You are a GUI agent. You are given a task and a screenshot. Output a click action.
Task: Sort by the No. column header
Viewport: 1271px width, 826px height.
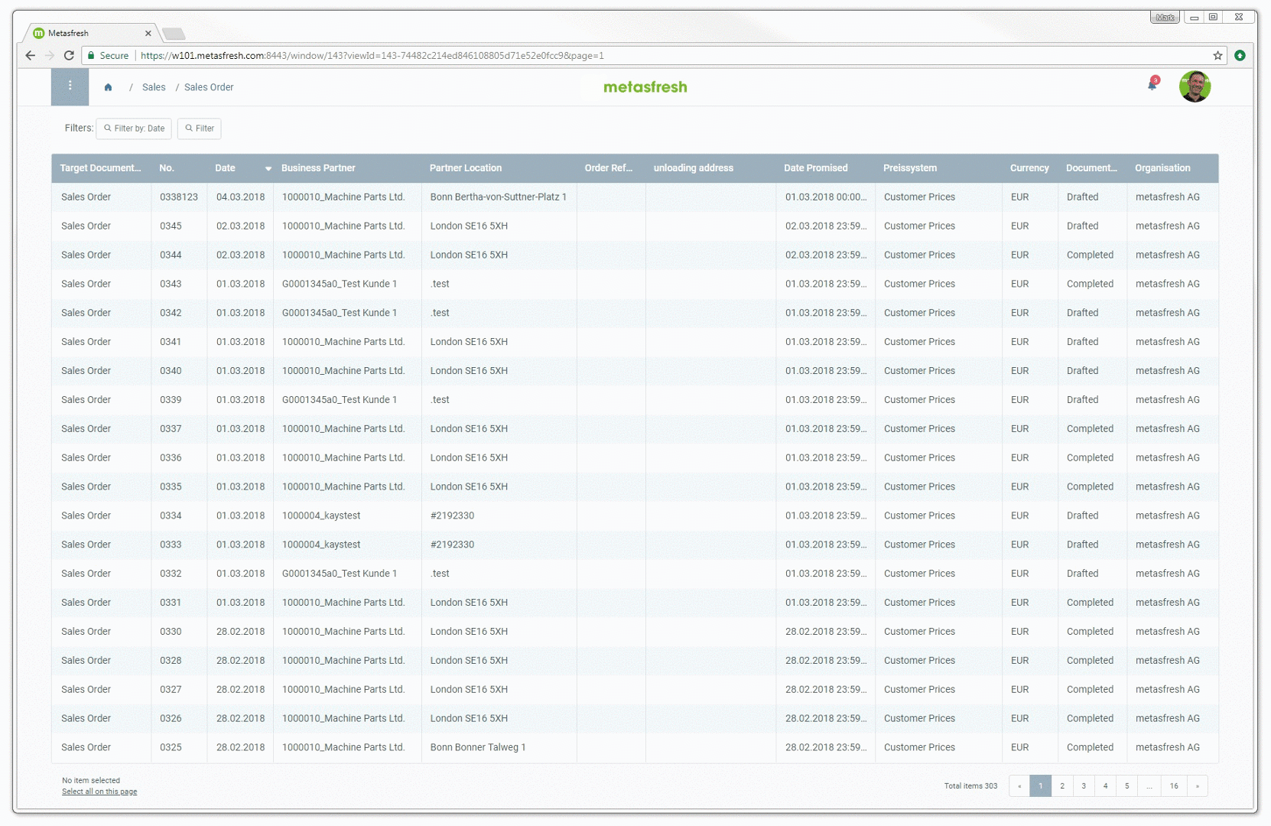pos(179,168)
